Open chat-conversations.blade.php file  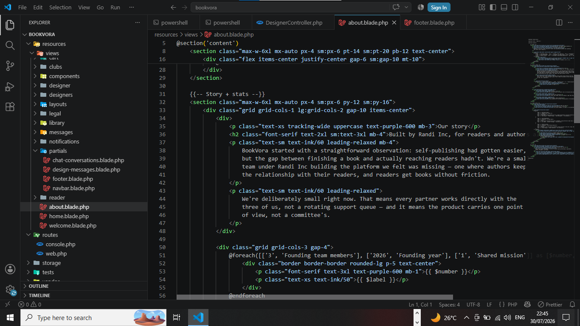click(88, 160)
